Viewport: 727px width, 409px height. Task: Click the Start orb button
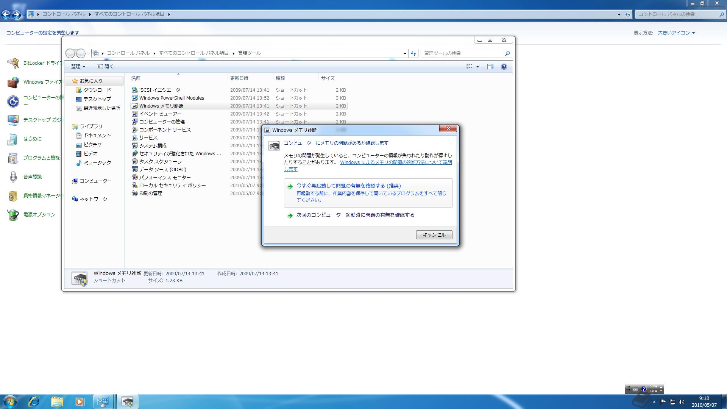coord(9,401)
